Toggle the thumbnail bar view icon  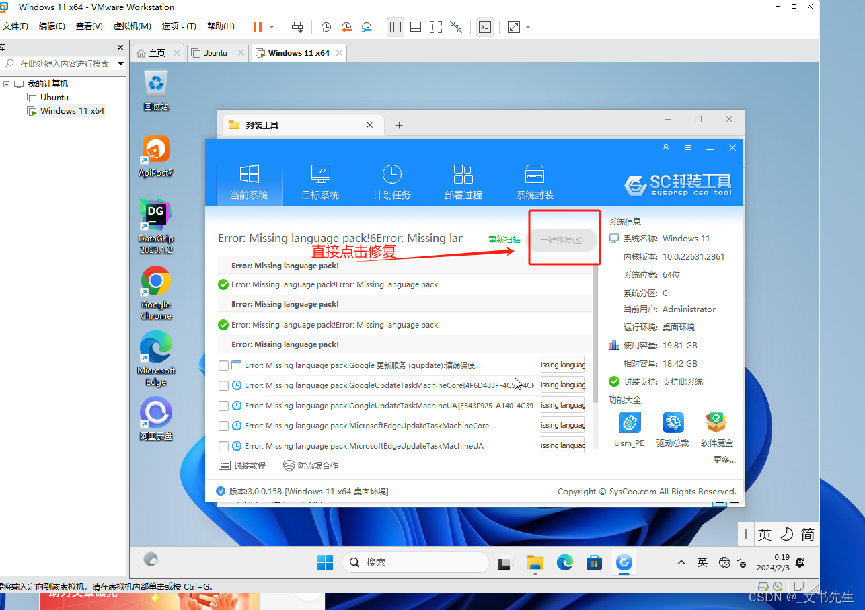[x=416, y=27]
